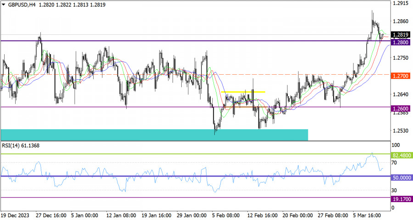Viewport: 413px width, 220px height.
Task: Select the 1.2819 current price label
Action: point(400,35)
